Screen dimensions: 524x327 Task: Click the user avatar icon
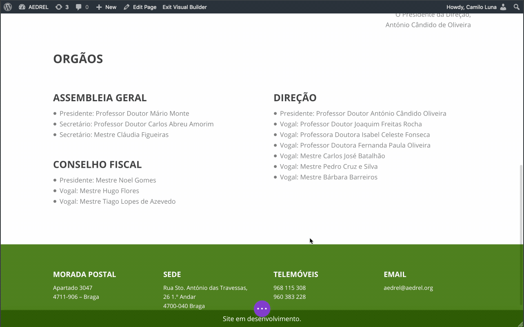tap(503, 7)
